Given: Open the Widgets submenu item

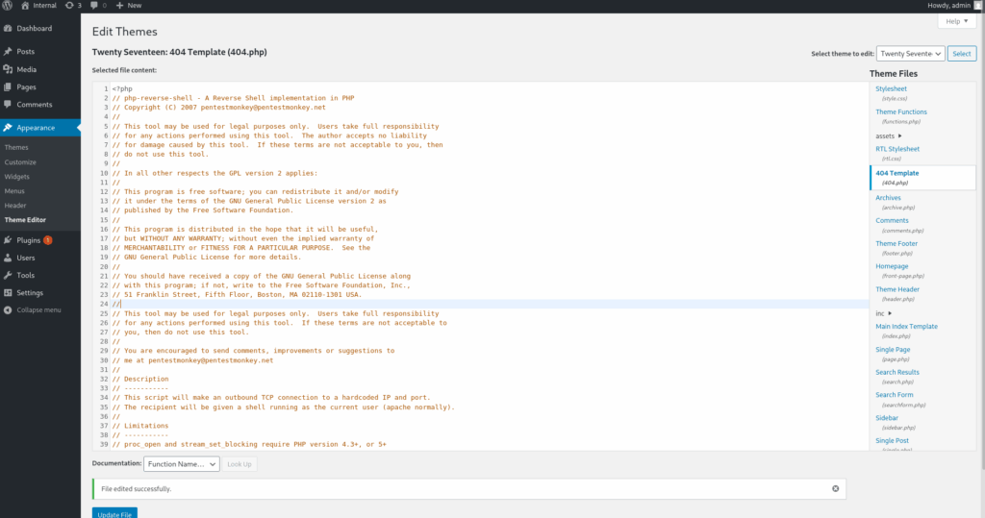Looking at the screenshot, I should point(18,177).
